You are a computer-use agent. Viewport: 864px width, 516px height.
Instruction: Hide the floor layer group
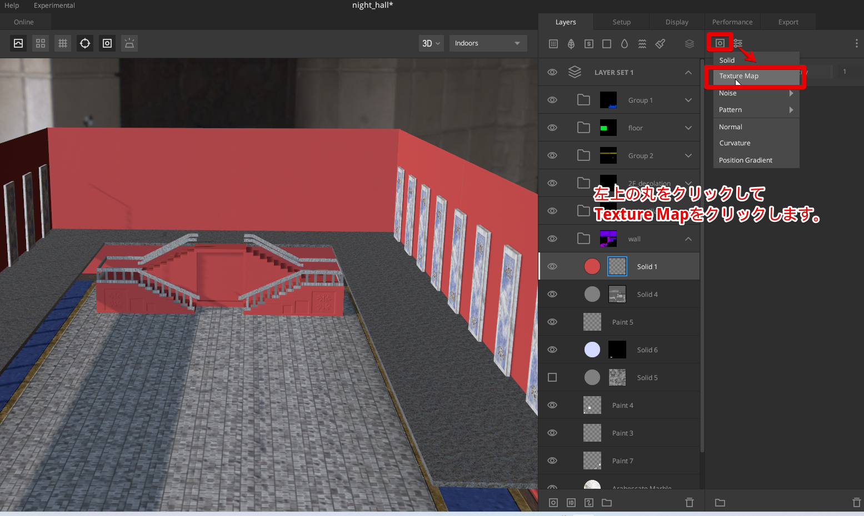point(552,127)
